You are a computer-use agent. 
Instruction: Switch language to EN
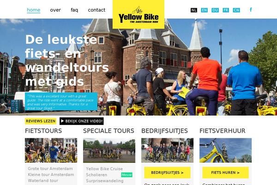click(204, 10)
